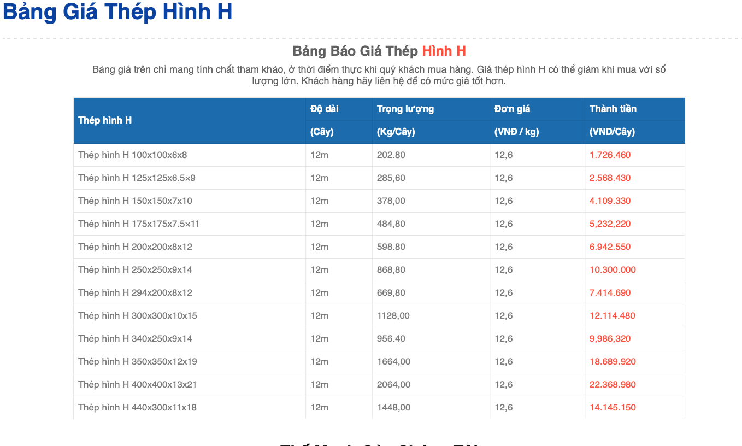Click the price "14.145.150"
Viewport: 742px width, 446px height.
[613, 408]
